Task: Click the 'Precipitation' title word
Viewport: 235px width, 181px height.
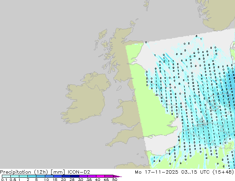Action: click(16, 172)
